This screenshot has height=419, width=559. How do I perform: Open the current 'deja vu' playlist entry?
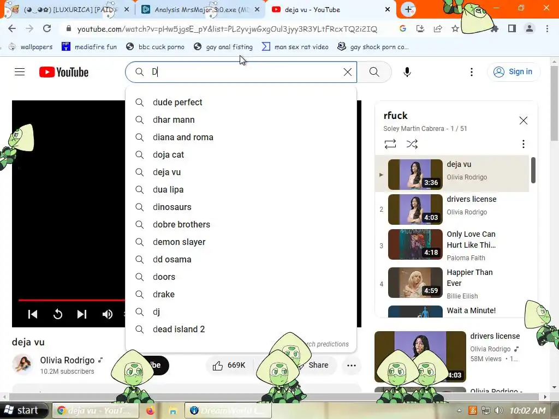(452, 174)
